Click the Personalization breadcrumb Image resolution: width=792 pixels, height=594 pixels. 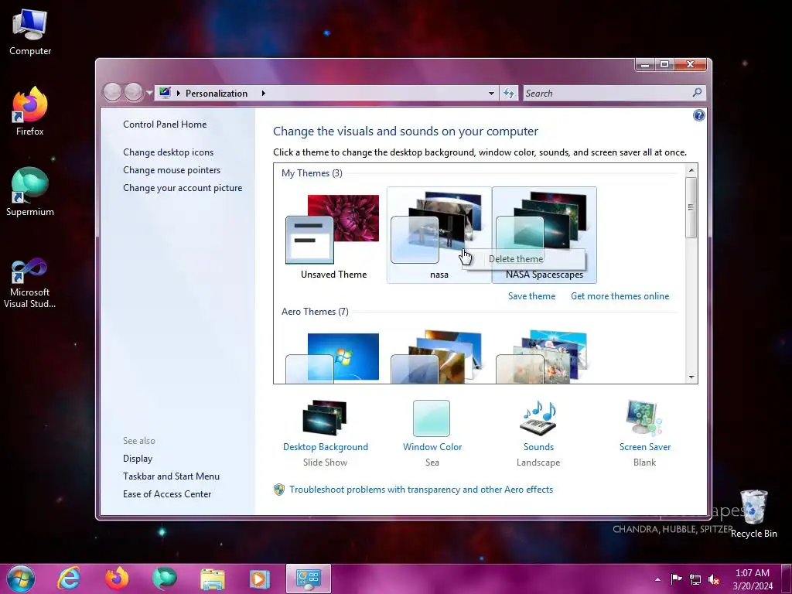(x=217, y=94)
